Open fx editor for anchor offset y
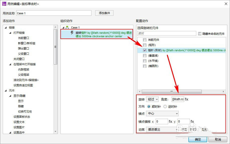Image resolution: width=230 pixels, height=144 pixels. [x=192, y=121]
